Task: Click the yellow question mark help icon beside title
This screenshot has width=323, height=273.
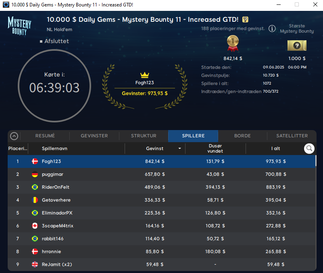Action: point(245,20)
